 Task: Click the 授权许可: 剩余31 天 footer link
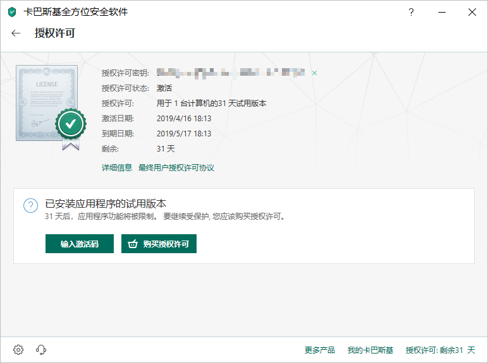(440, 350)
